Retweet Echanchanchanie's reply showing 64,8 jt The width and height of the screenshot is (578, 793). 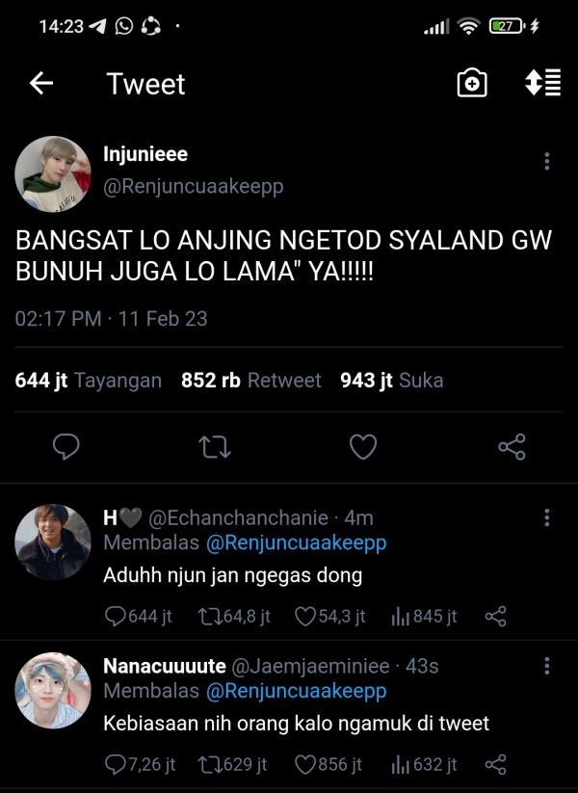[210, 617]
